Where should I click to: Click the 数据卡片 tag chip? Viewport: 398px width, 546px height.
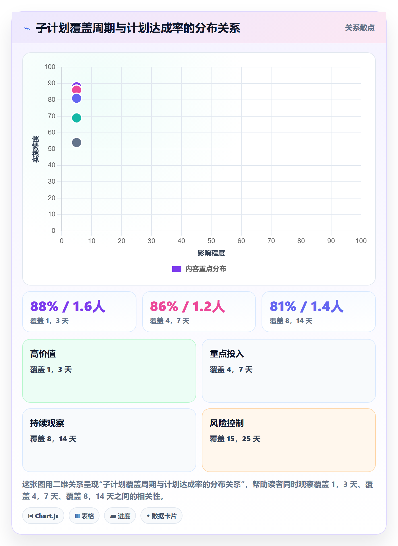pyautogui.click(x=161, y=516)
